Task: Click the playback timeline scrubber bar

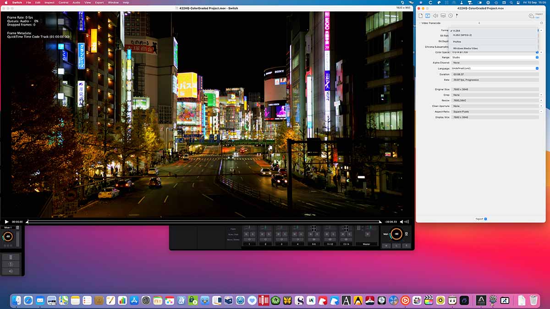Action: pyautogui.click(x=203, y=222)
